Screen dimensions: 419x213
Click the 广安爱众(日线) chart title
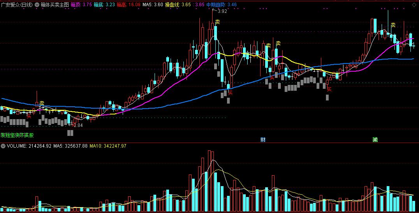tap(17, 5)
